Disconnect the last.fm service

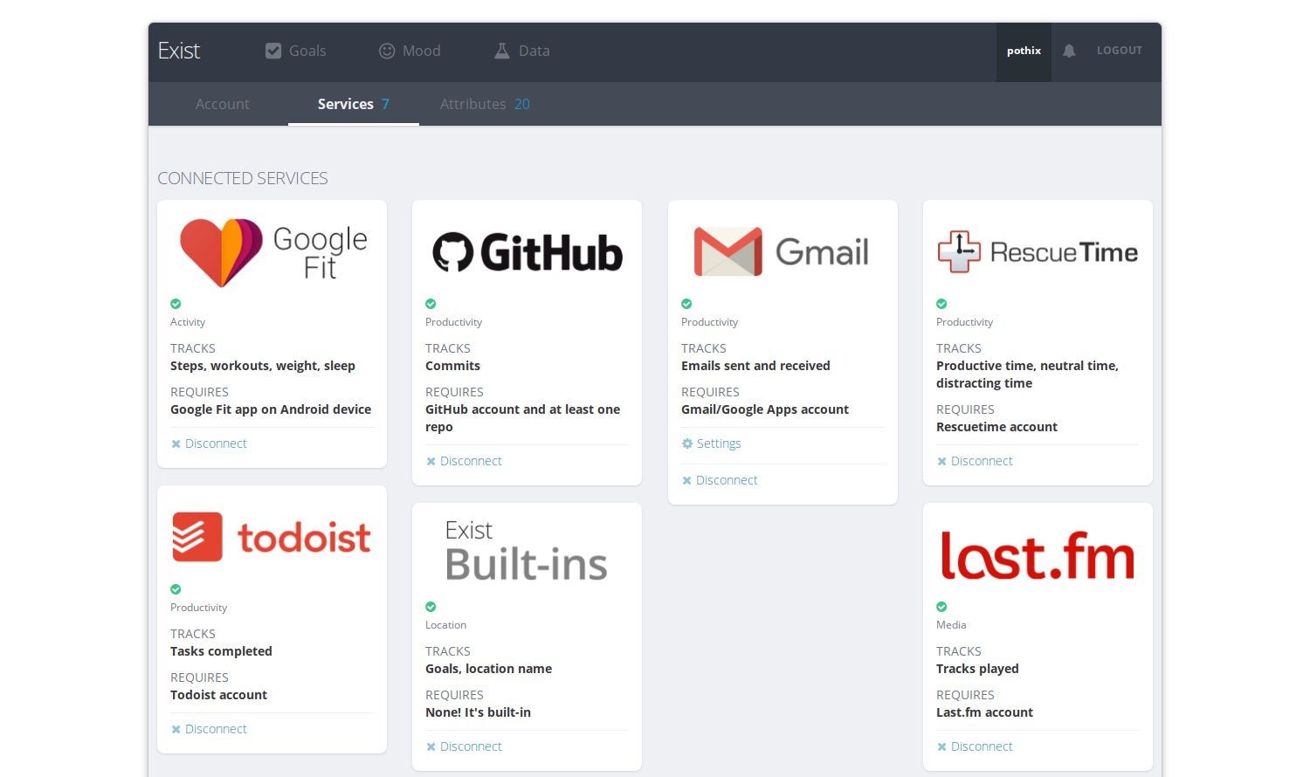click(975, 746)
